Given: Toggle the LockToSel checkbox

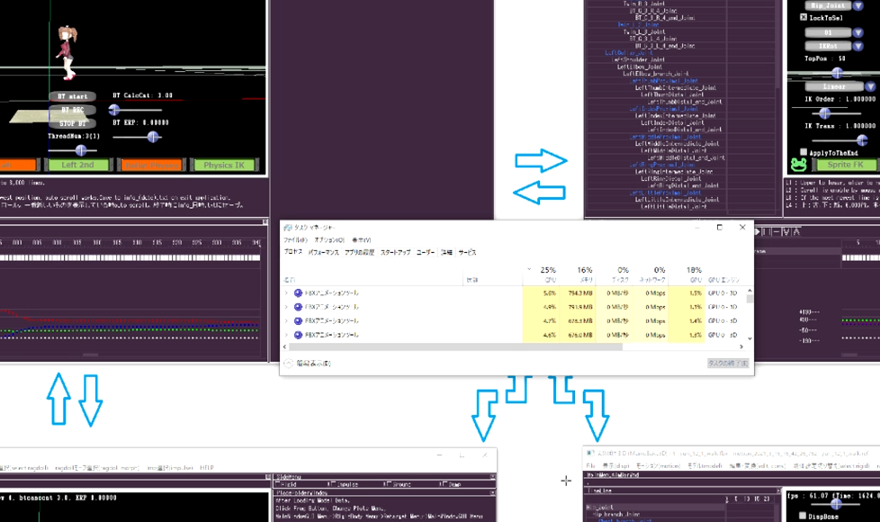Looking at the screenshot, I should pos(804,18).
